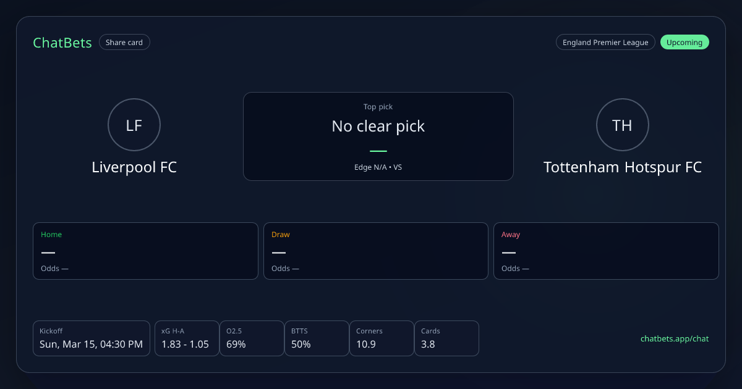Image resolution: width=742 pixels, height=389 pixels.
Task: Select the England Premier League tag
Action: 605,43
